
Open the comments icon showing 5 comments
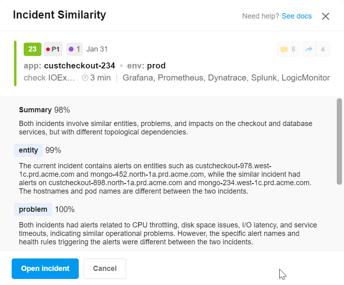(x=288, y=49)
